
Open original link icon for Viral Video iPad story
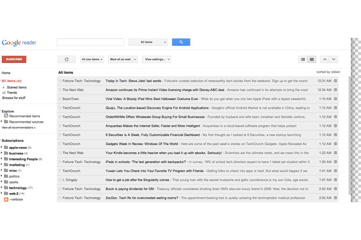click(x=336, y=99)
